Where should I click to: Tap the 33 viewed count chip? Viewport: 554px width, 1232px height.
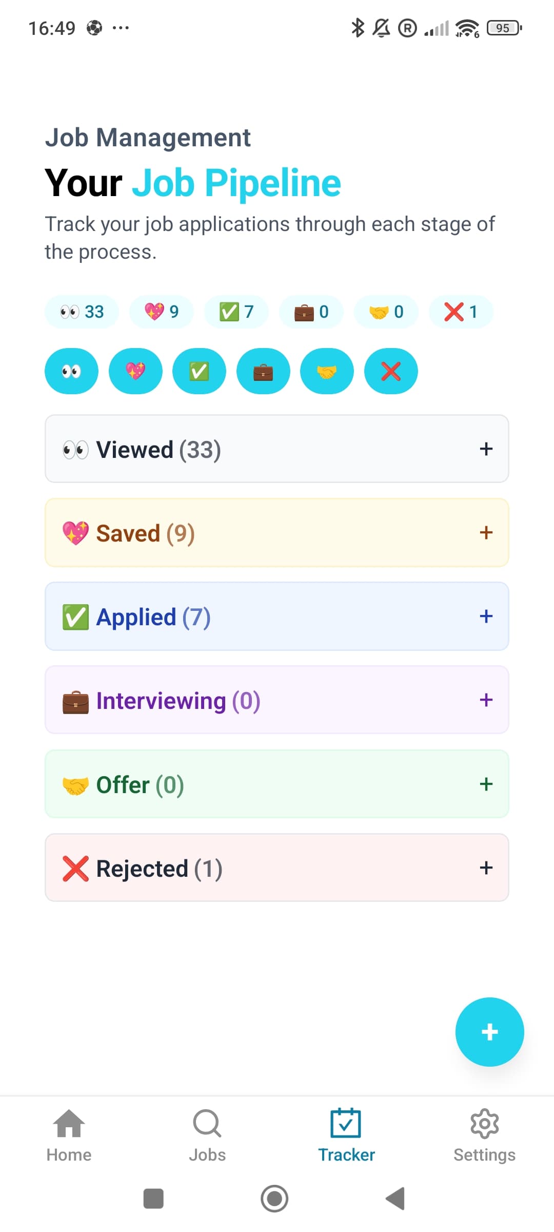(x=82, y=312)
